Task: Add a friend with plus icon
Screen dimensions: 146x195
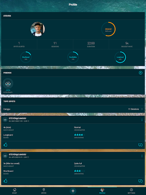Action: coord(140,73)
